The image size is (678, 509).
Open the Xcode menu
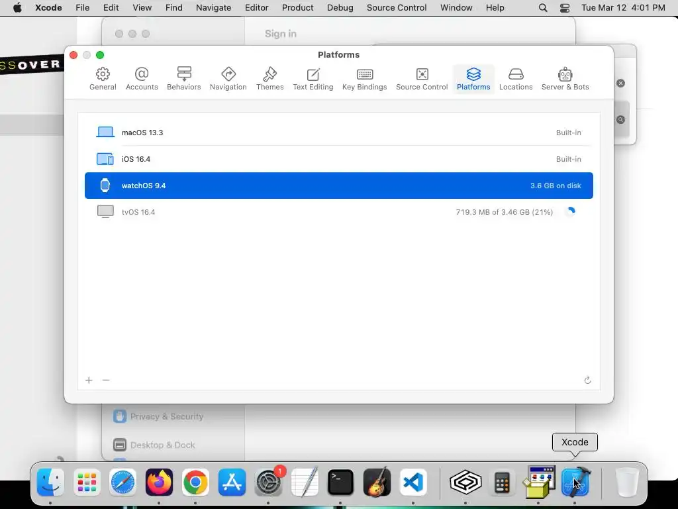[x=48, y=8]
